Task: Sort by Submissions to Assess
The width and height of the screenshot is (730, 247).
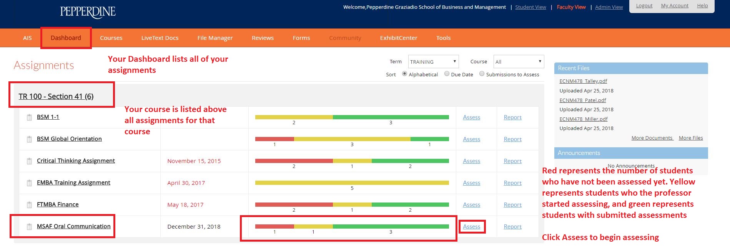Action: pyautogui.click(x=482, y=74)
